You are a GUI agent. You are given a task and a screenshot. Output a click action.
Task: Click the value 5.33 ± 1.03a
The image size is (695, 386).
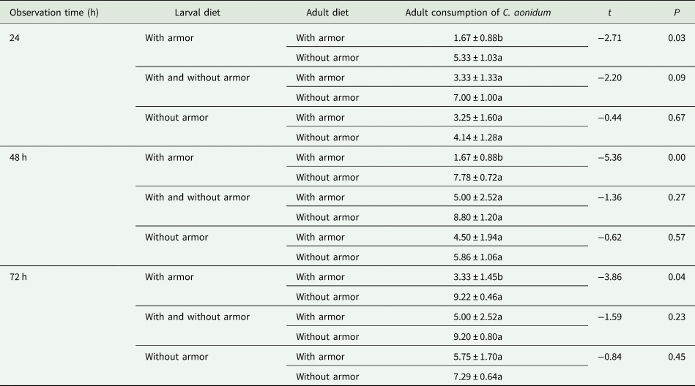click(477, 58)
